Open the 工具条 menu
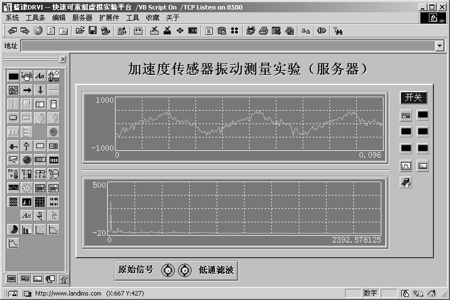The width and height of the screenshot is (450, 300). click(35, 18)
